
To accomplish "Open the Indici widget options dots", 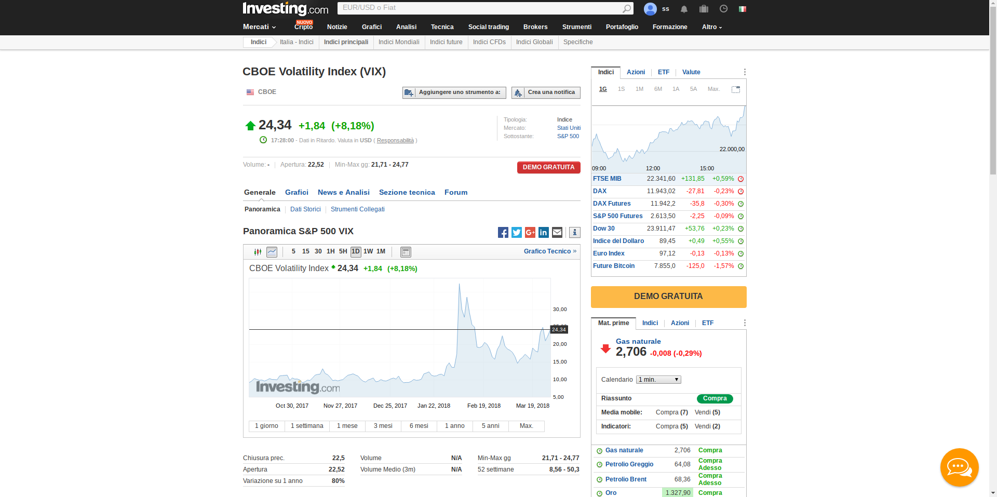I will click(x=745, y=72).
